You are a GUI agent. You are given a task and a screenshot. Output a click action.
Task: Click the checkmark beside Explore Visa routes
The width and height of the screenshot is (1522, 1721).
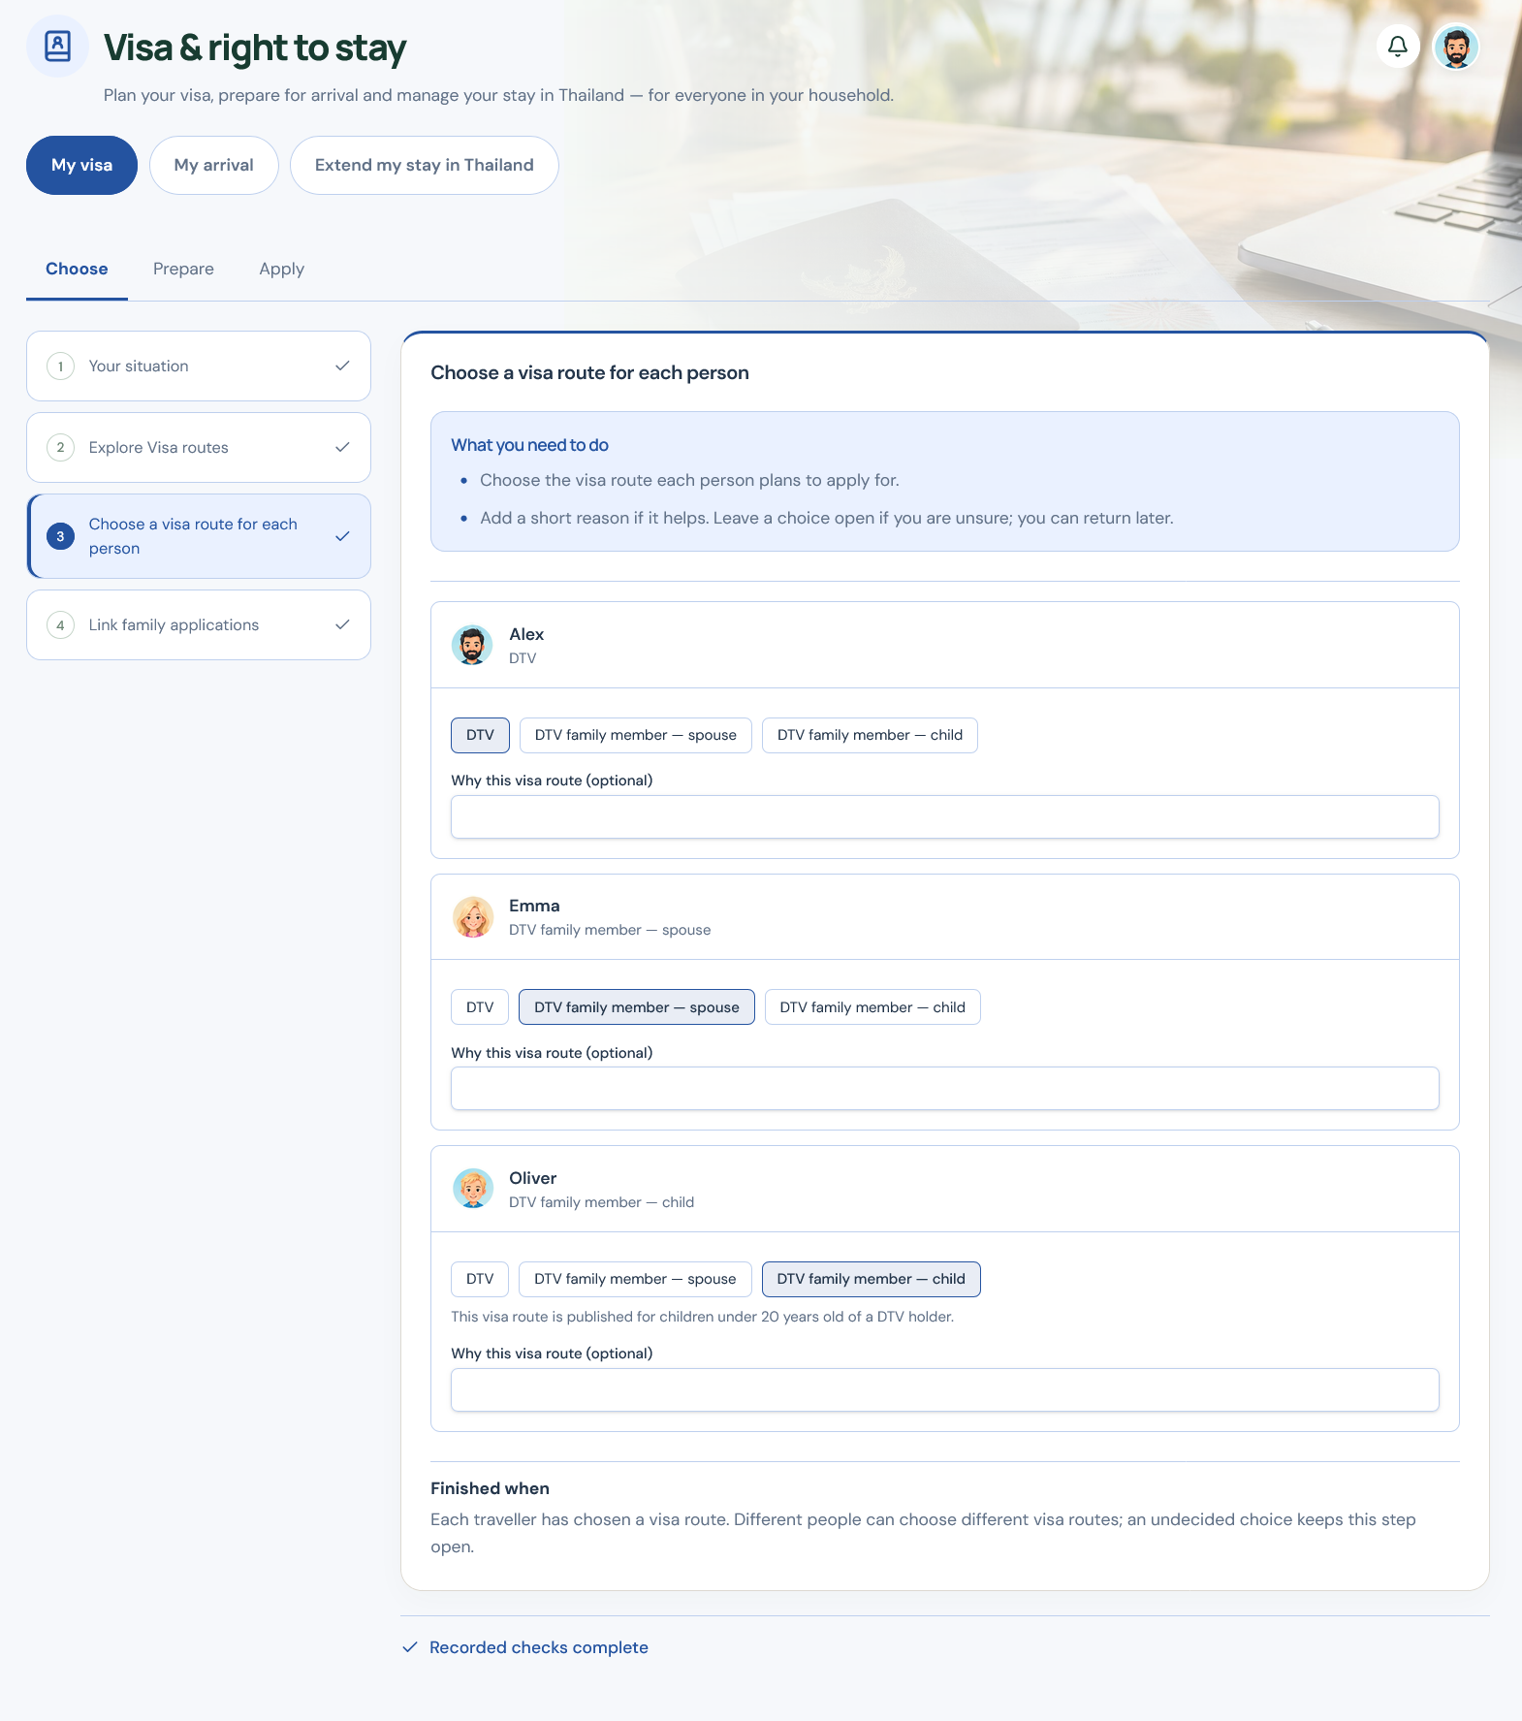pos(342,447)
